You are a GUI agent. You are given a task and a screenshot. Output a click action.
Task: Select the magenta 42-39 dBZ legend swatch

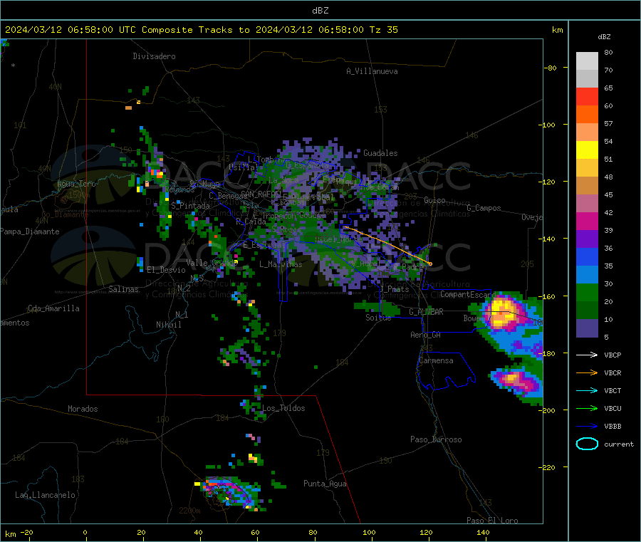(587, 221)
